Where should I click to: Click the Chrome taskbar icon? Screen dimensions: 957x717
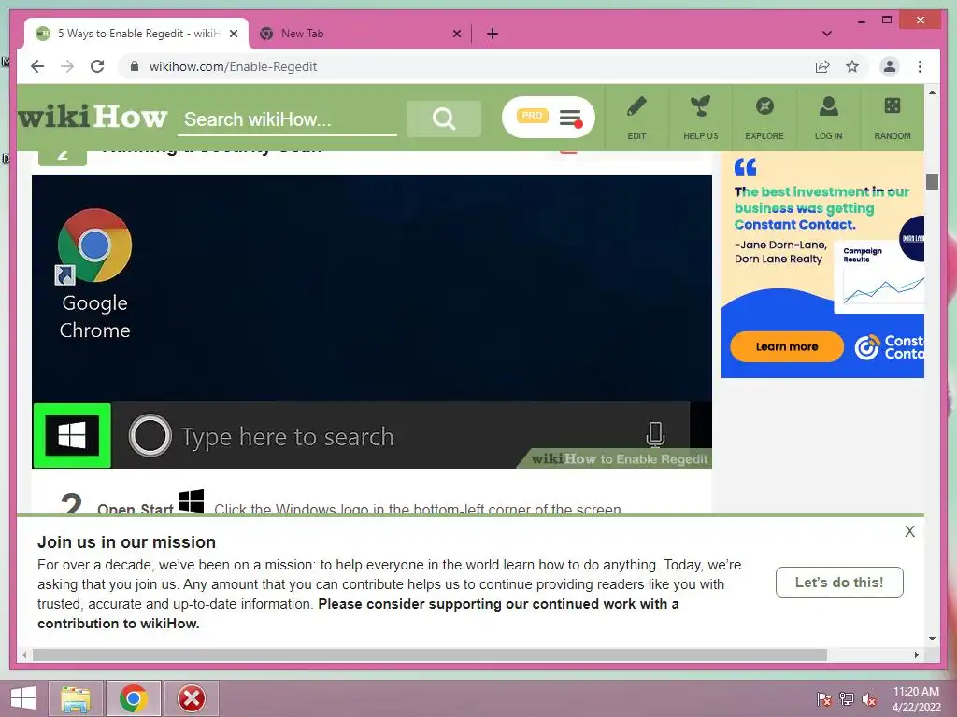[134, 698]
